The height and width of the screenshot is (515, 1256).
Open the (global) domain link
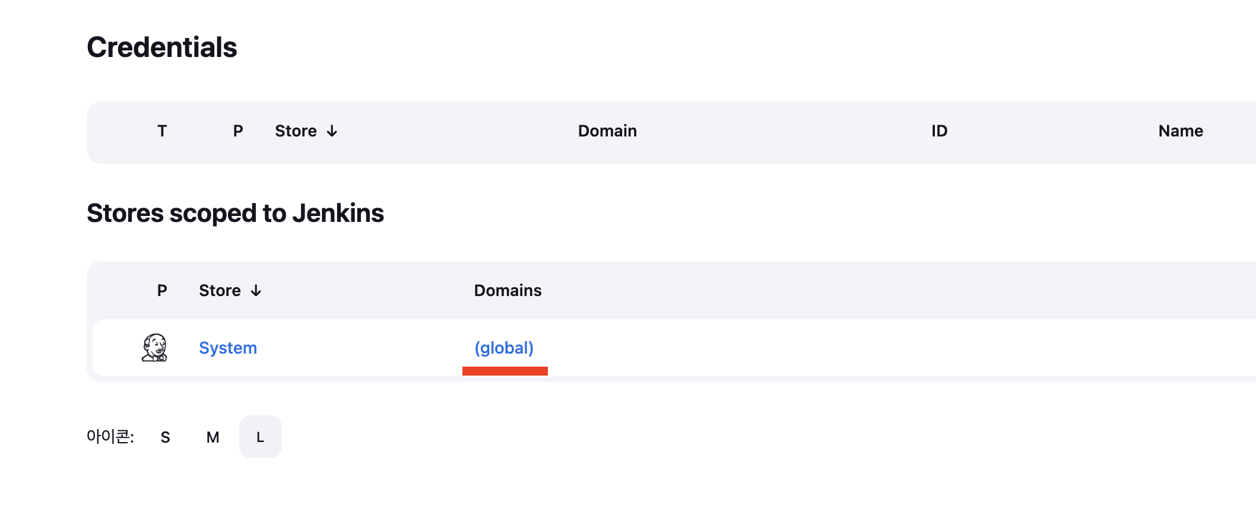(x=504, y=348)
